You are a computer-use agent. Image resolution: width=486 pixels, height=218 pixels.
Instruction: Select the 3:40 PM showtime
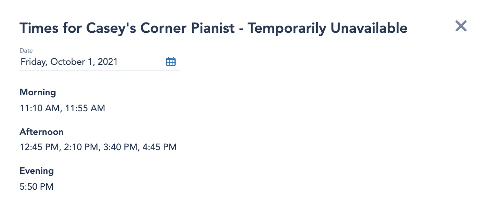point(120,147)
